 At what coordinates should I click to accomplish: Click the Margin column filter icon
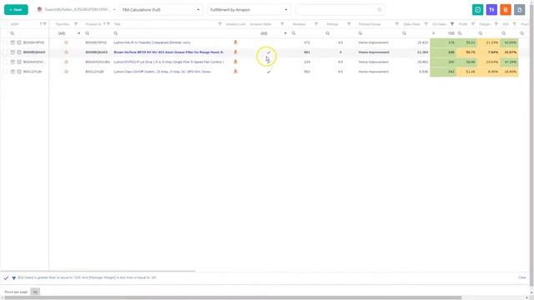(x=496, y=24)
